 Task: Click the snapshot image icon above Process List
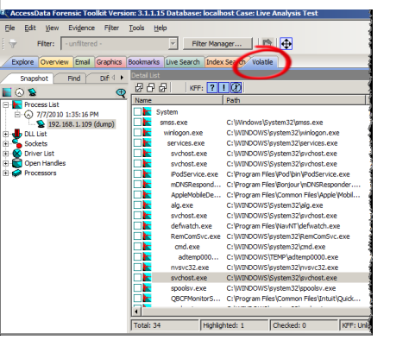[x=7, y=92]
